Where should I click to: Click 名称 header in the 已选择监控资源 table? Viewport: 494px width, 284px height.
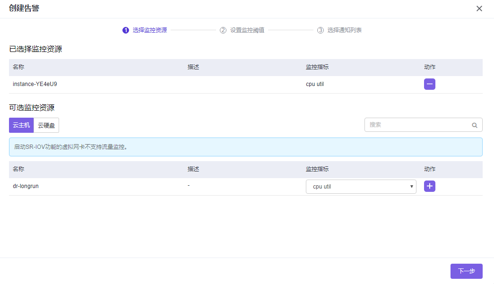pyautogui.click(x=18, y=67)
